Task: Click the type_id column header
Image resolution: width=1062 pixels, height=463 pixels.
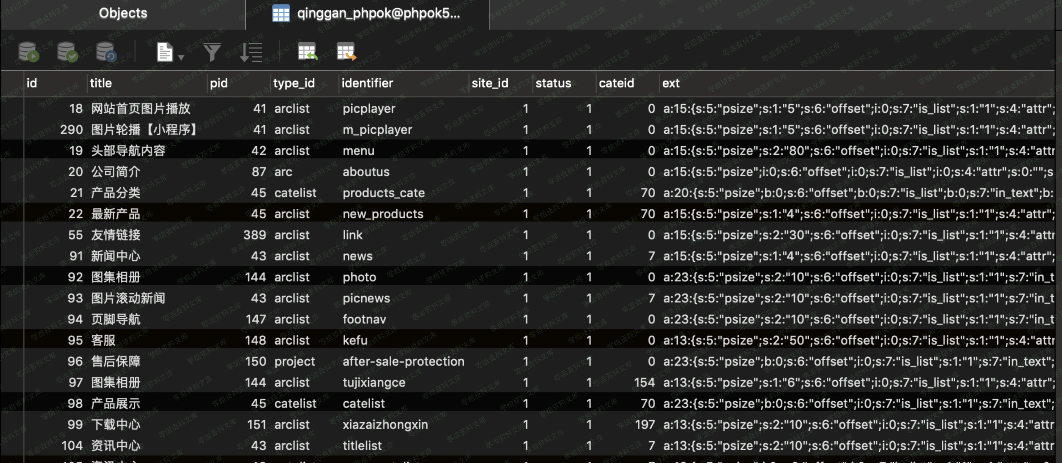Action: (294, 83)
